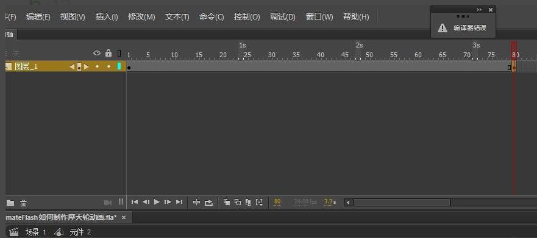The height and width of the screenshot is (238, 537).
Task: Step back one frame
Action: coord(146,201)
